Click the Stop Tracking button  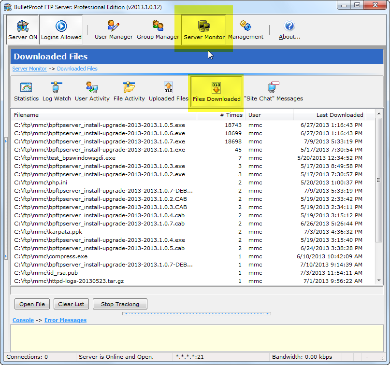[120, 304]
